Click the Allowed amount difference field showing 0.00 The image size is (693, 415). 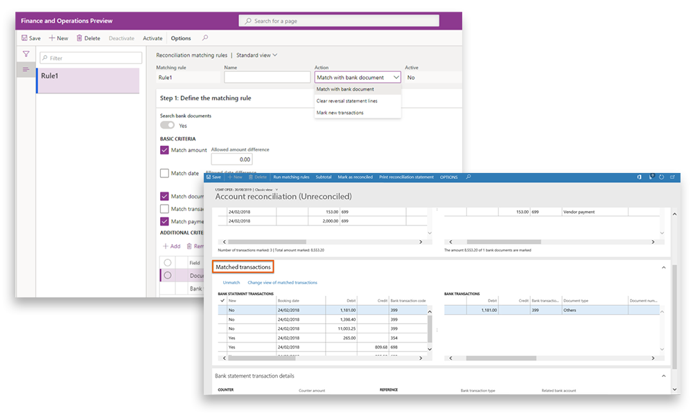click(x=231, y=159)
